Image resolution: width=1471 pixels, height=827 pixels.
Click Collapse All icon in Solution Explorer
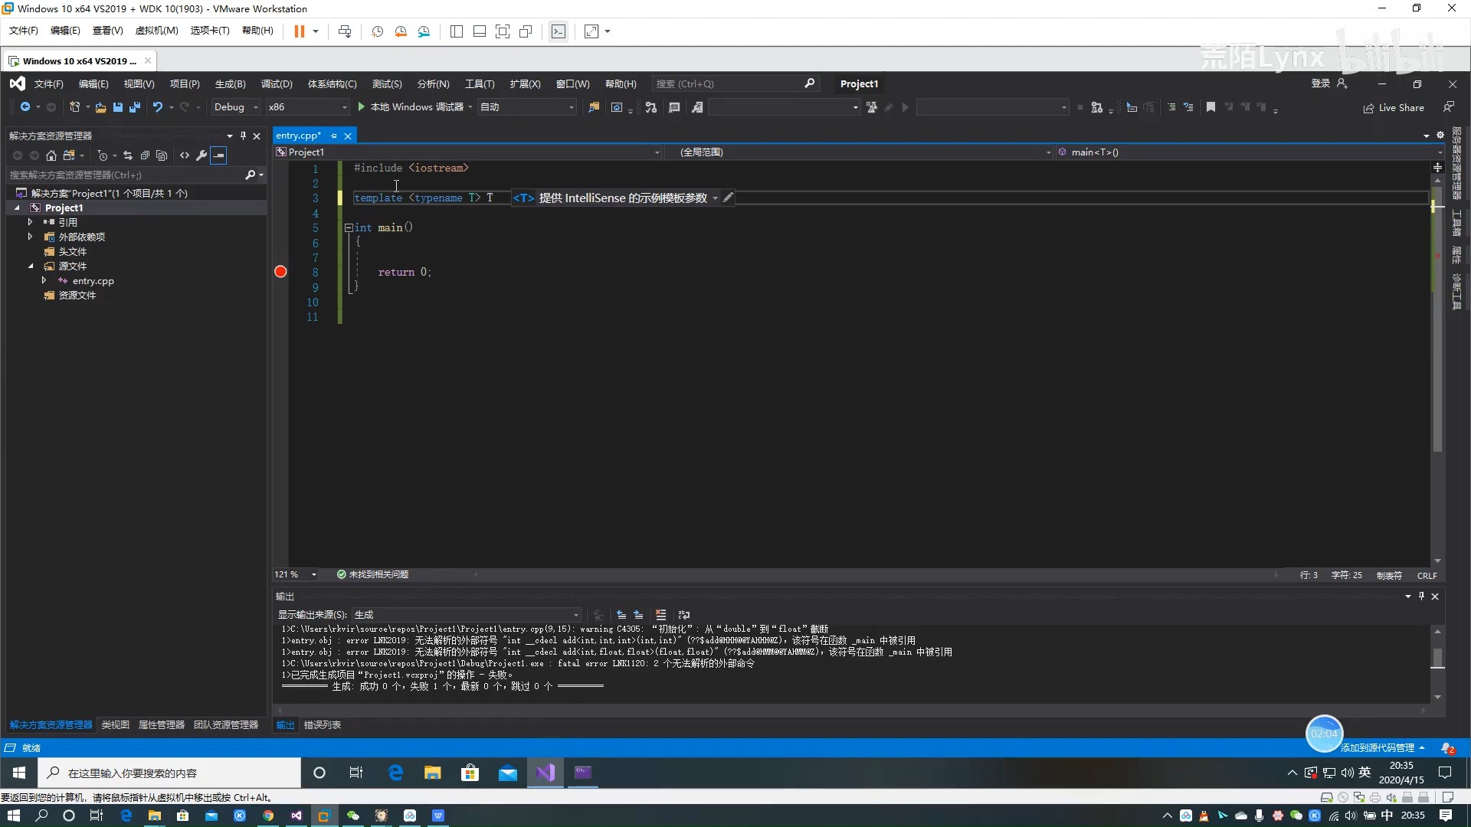tap(145, 155)
